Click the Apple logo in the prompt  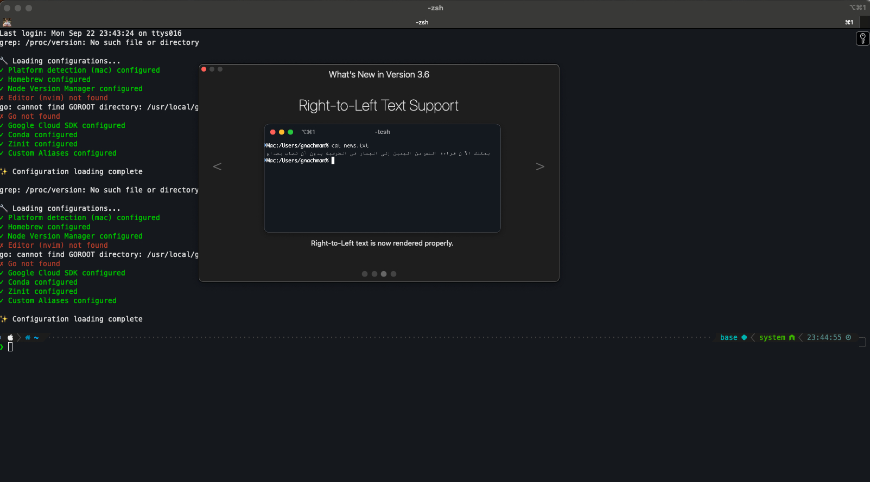tap(10, 337)
